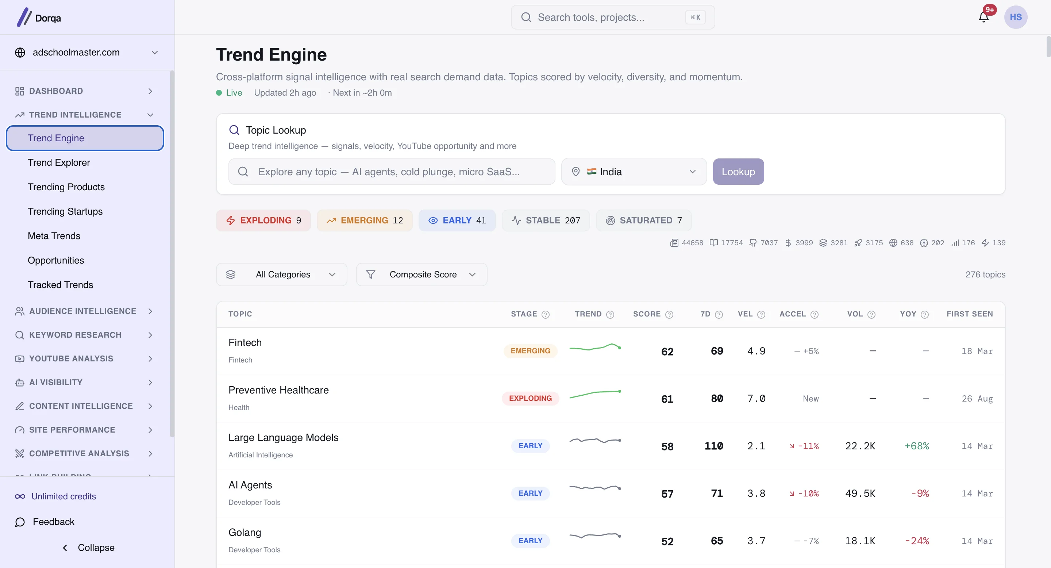
Task: Open the Feedback link
Action: click(x=45, y=522)
